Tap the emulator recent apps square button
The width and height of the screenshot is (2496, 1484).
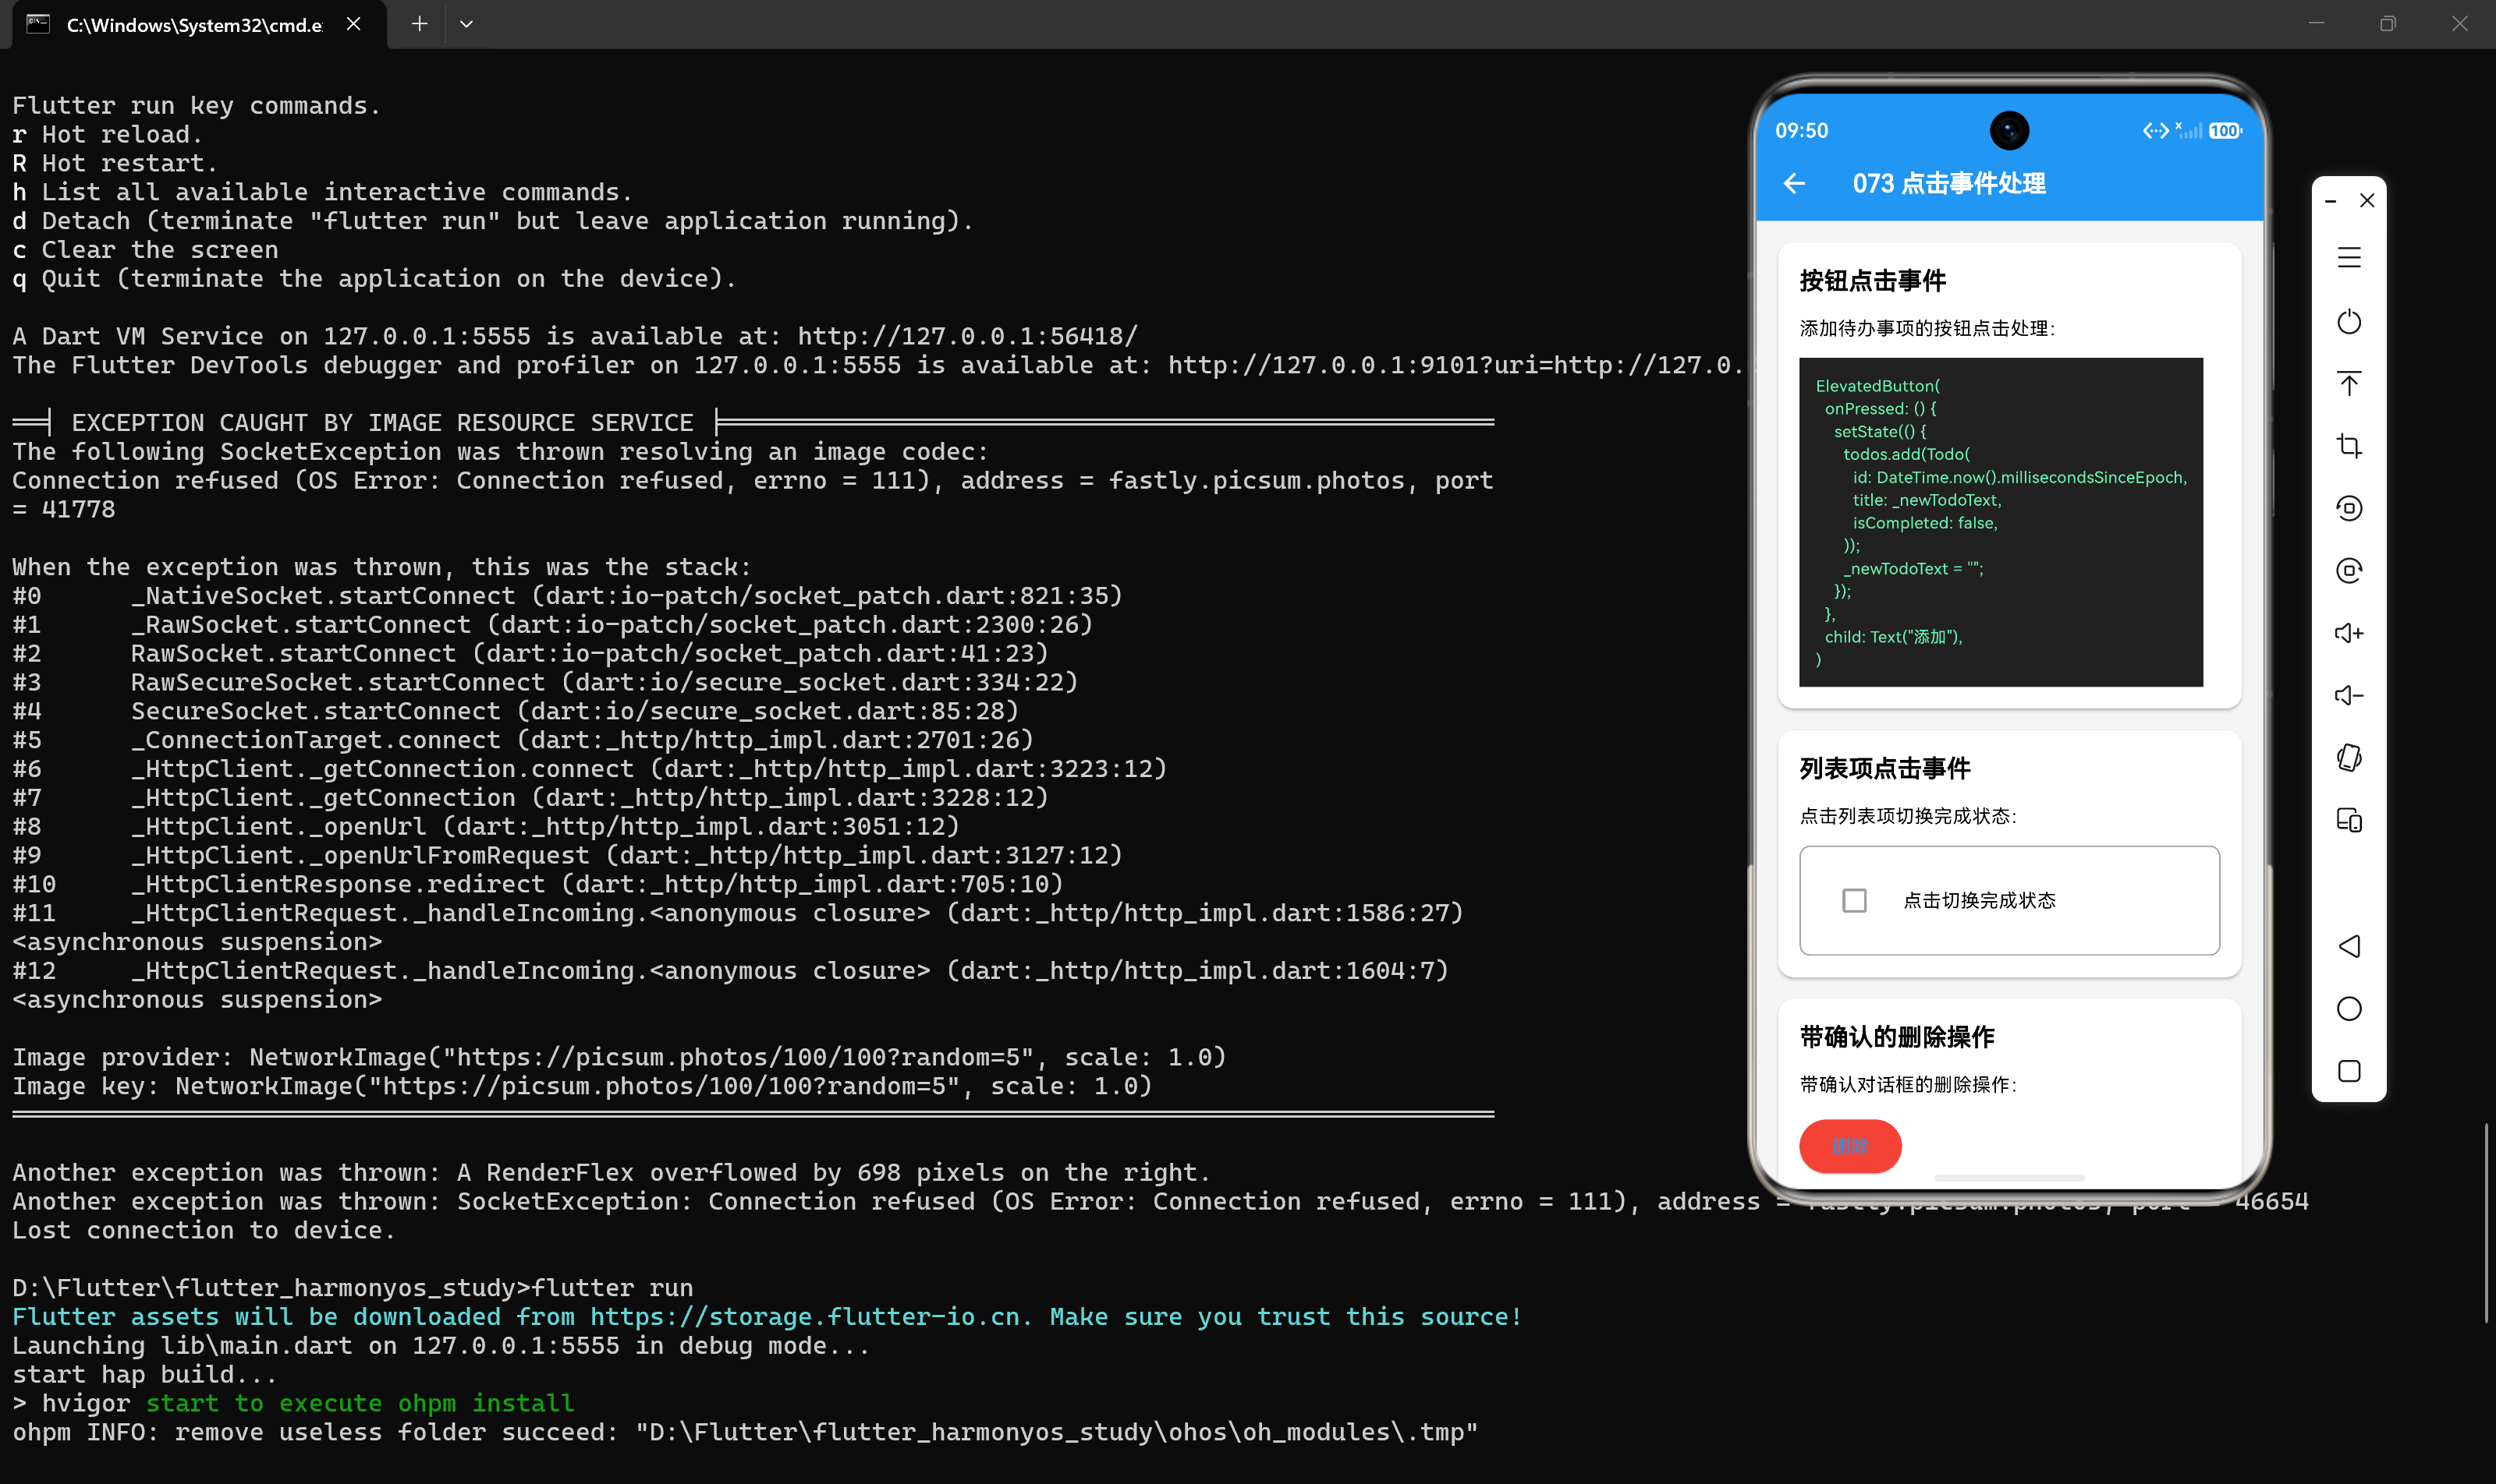2349,1071
